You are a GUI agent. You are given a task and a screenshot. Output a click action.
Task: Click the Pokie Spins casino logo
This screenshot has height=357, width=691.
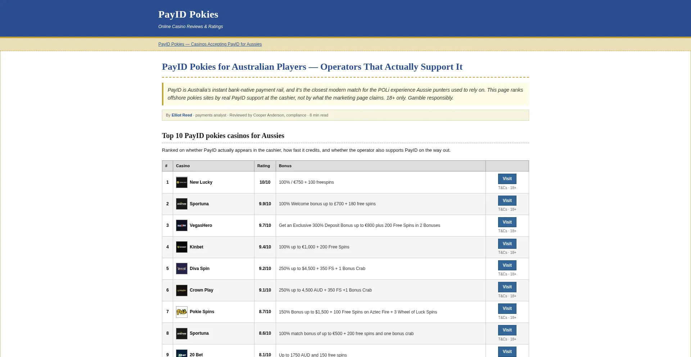pos(181,312)
